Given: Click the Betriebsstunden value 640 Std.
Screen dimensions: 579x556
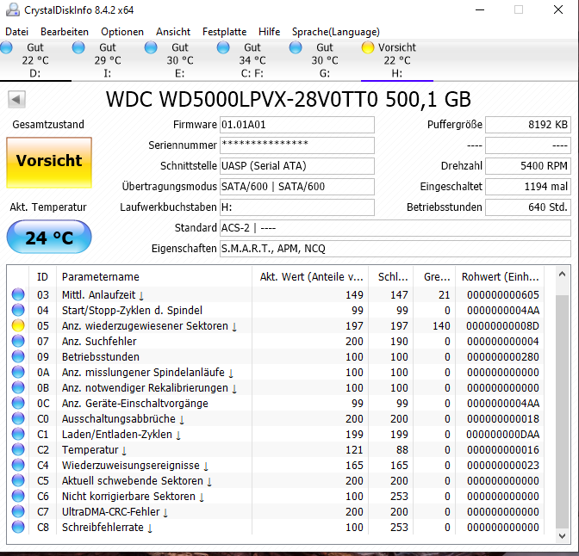Looking at the screenshot, I should 528,207.
